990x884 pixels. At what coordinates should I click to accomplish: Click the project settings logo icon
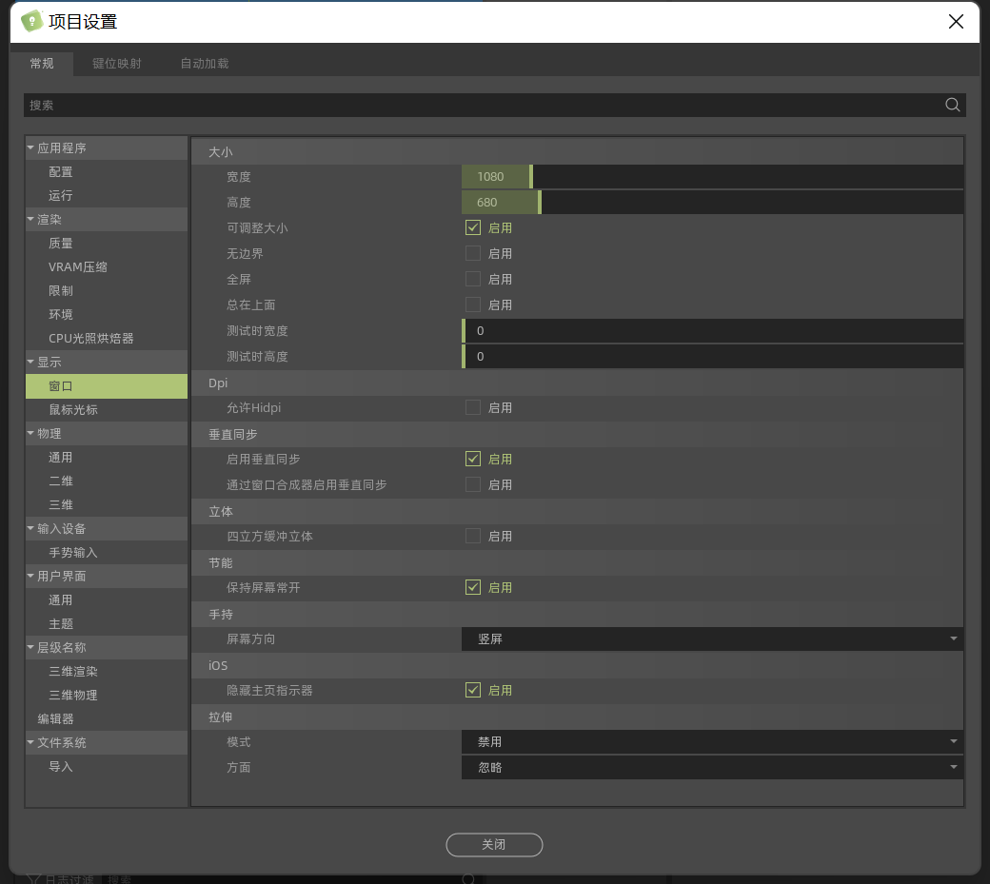(31, 21)
